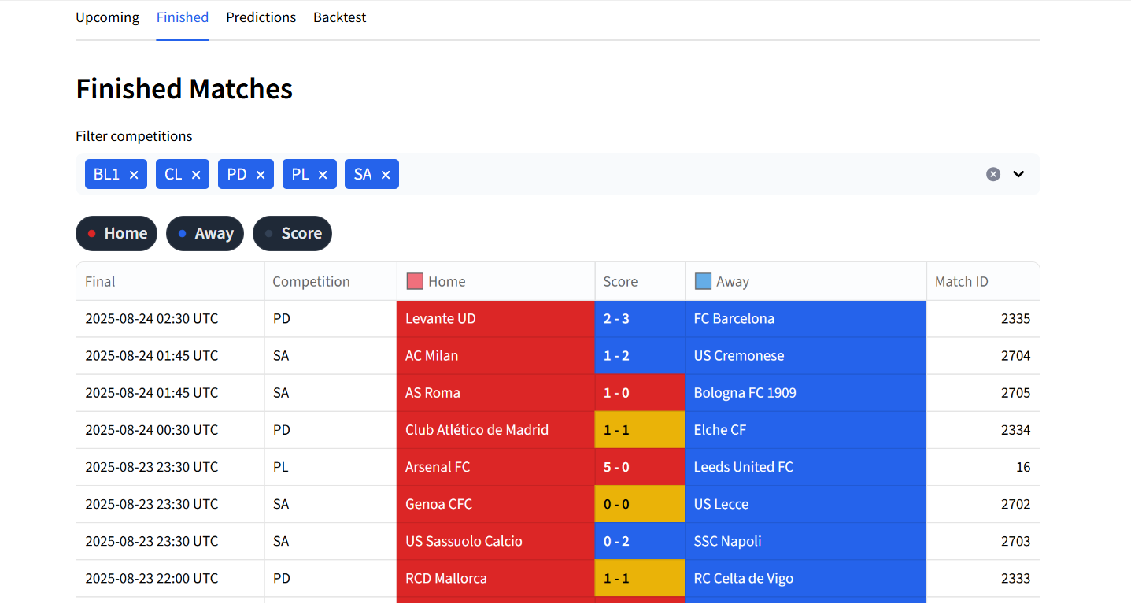Remove the CL filter chip

click(x=196, y=175)
